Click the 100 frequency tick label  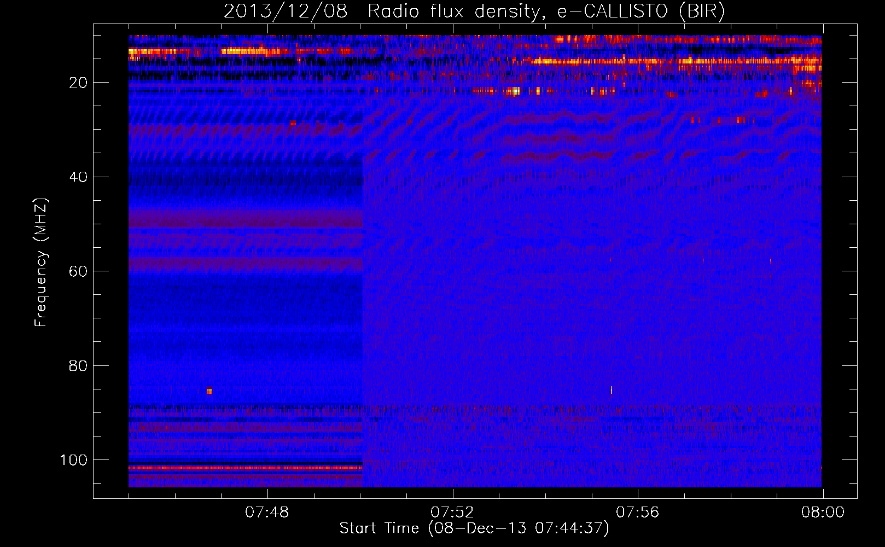click(x=74, y=460)
